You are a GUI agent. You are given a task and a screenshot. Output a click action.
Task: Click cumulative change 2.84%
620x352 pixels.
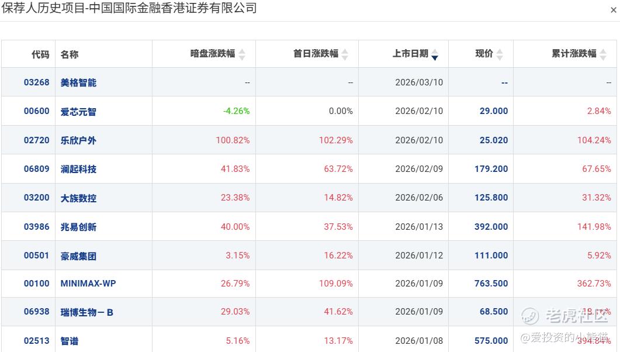(x=599, y=111)
